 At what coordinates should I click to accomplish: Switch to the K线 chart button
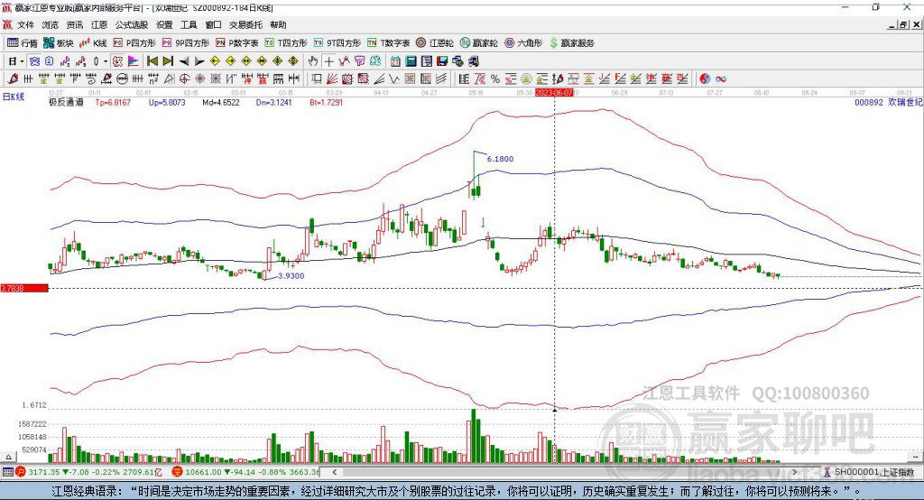(93, 43)
